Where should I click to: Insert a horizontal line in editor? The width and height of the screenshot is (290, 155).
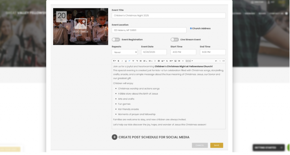[183, 61]
